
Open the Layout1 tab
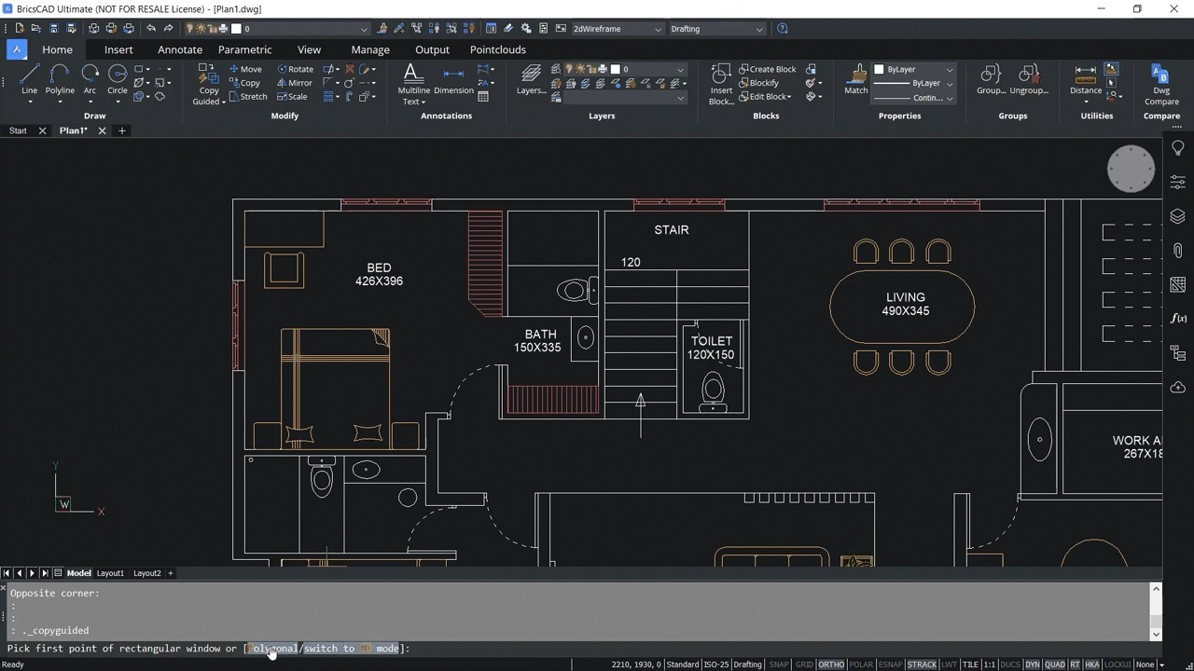pyautogui.click(x=110, y=572)
